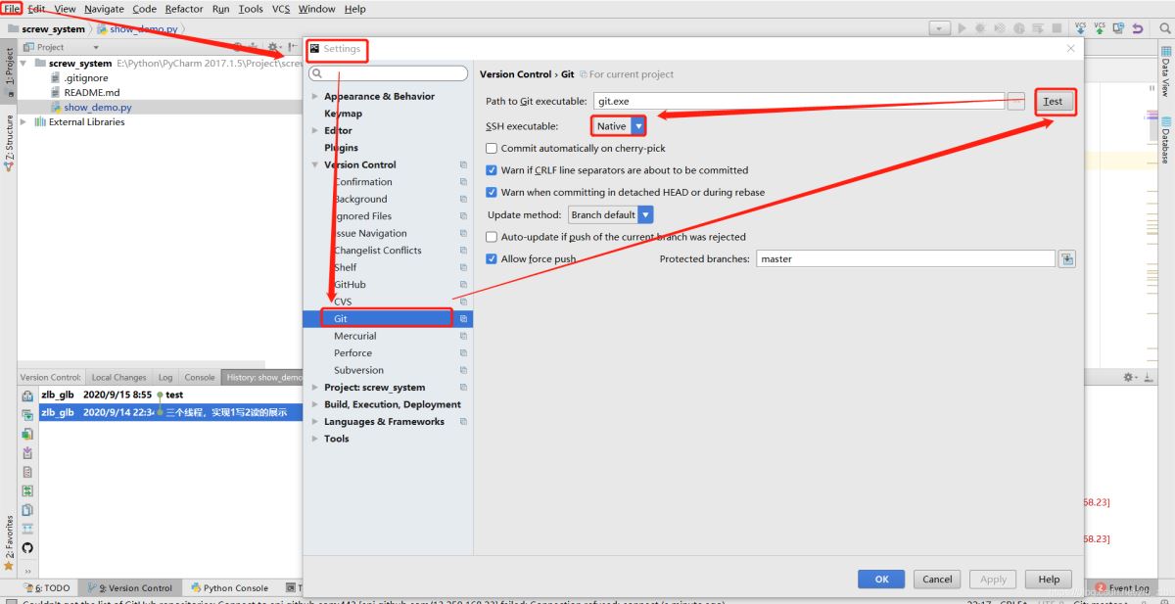Switch to the Log tab
This screenshot has width=1175, height=604.
point(165,377)
